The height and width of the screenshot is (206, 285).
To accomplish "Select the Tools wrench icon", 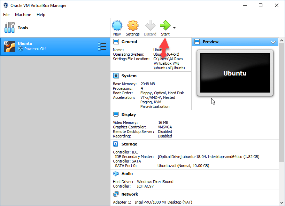I will [9, 28].
